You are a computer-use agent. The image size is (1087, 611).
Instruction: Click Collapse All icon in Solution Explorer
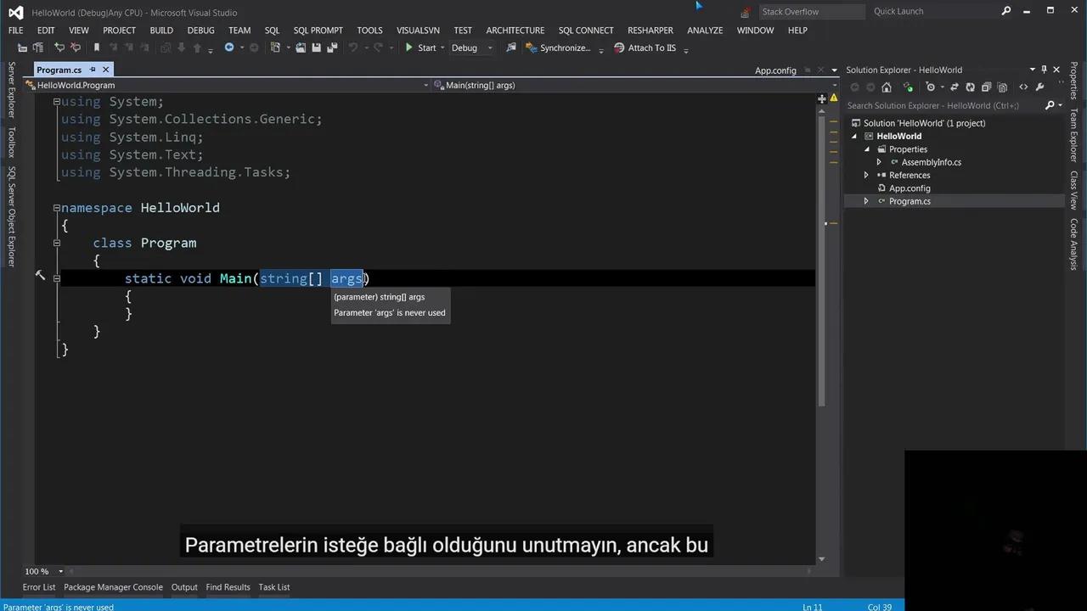(x=986, y=87)
